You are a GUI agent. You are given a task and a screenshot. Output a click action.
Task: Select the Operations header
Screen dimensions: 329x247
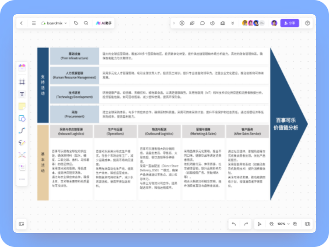coord(116,132)
